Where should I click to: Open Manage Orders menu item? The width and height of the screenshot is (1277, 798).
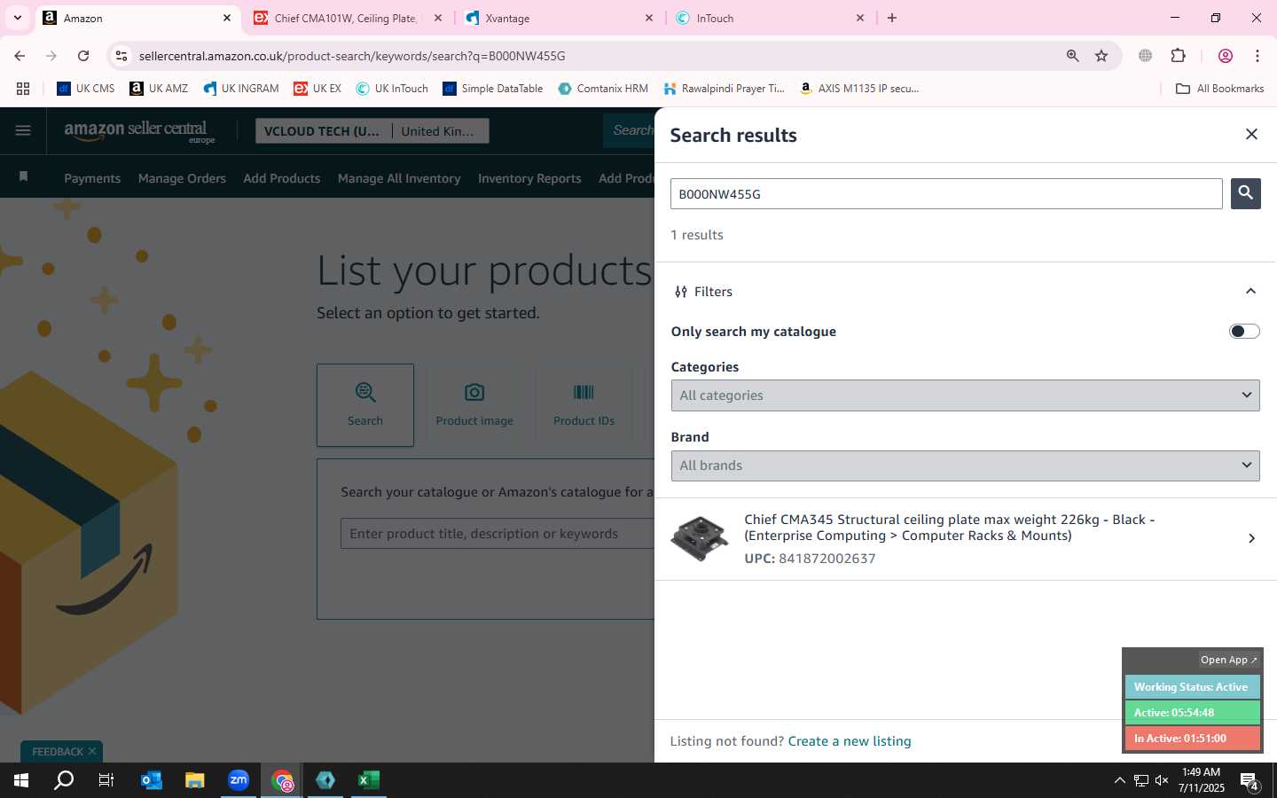tap(182, 178)
